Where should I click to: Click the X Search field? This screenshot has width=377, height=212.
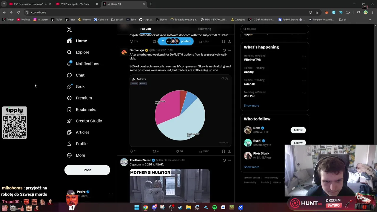[275, 29]
